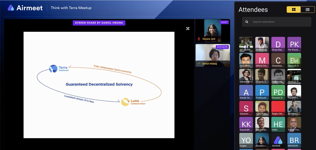Open Chandras attendee card
The image size is (316, 150).
click(x=278, y=60)
